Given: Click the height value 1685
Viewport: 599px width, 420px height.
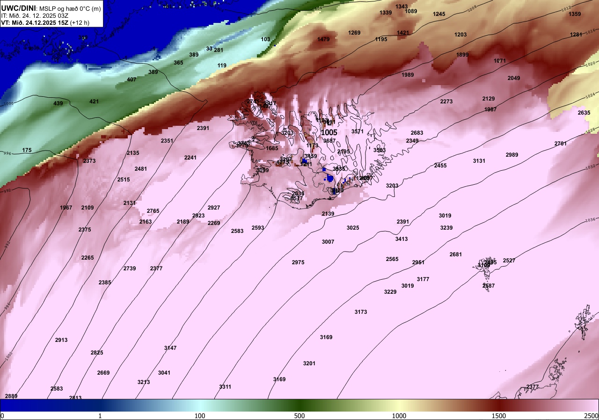Looking at the screenshot, I should 272,148.
